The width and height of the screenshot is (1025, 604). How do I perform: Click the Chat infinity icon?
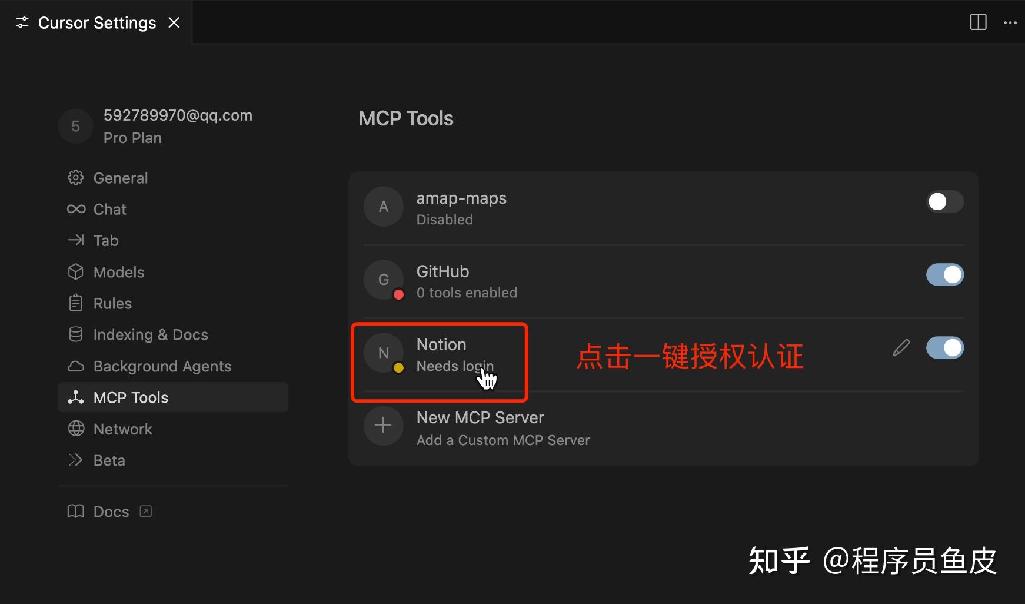[76, 209]
